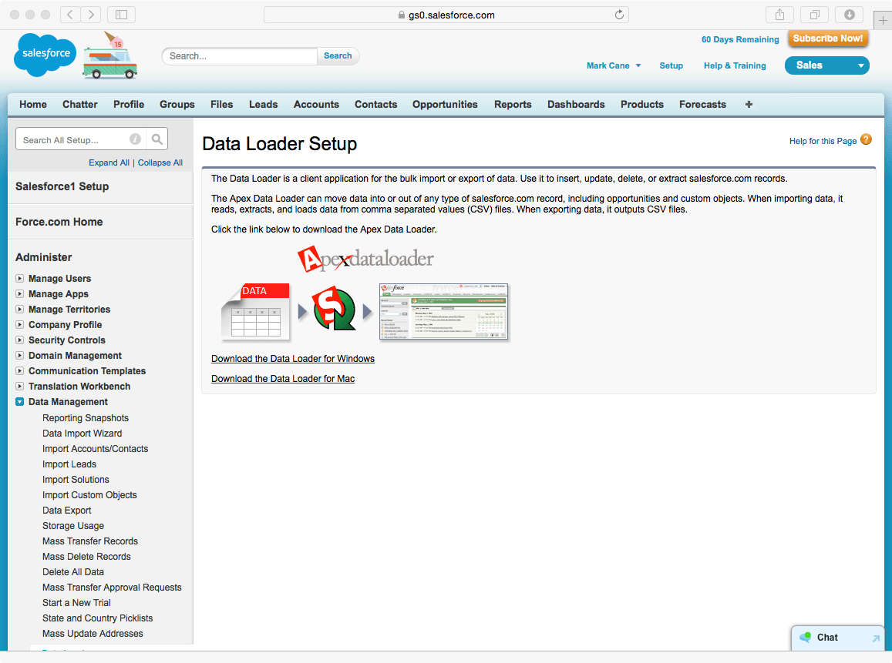
Task: Open the Safari share icon
Action: coord(779,15)
